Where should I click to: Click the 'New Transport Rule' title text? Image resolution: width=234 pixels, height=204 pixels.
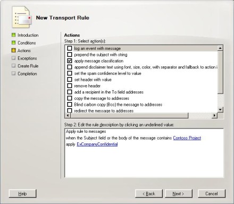[63, 18]
